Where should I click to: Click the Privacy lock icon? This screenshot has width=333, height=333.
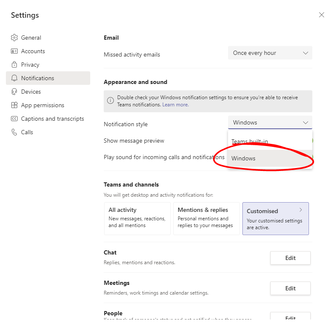[14, 65]
